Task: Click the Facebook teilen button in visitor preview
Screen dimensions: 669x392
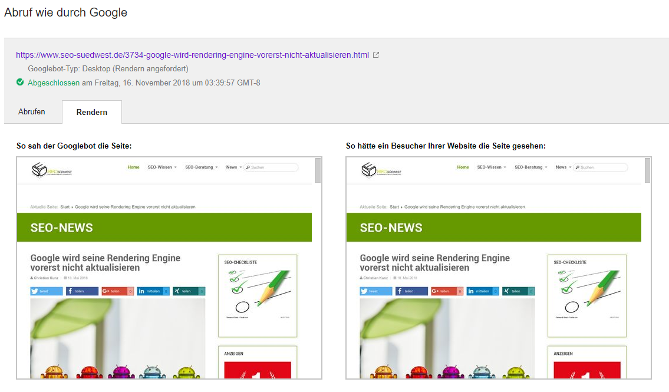Action: pyautogui.click(x=411, y=291)
